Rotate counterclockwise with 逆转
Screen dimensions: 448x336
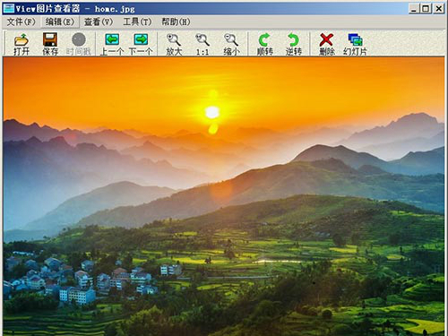[293, 44]
